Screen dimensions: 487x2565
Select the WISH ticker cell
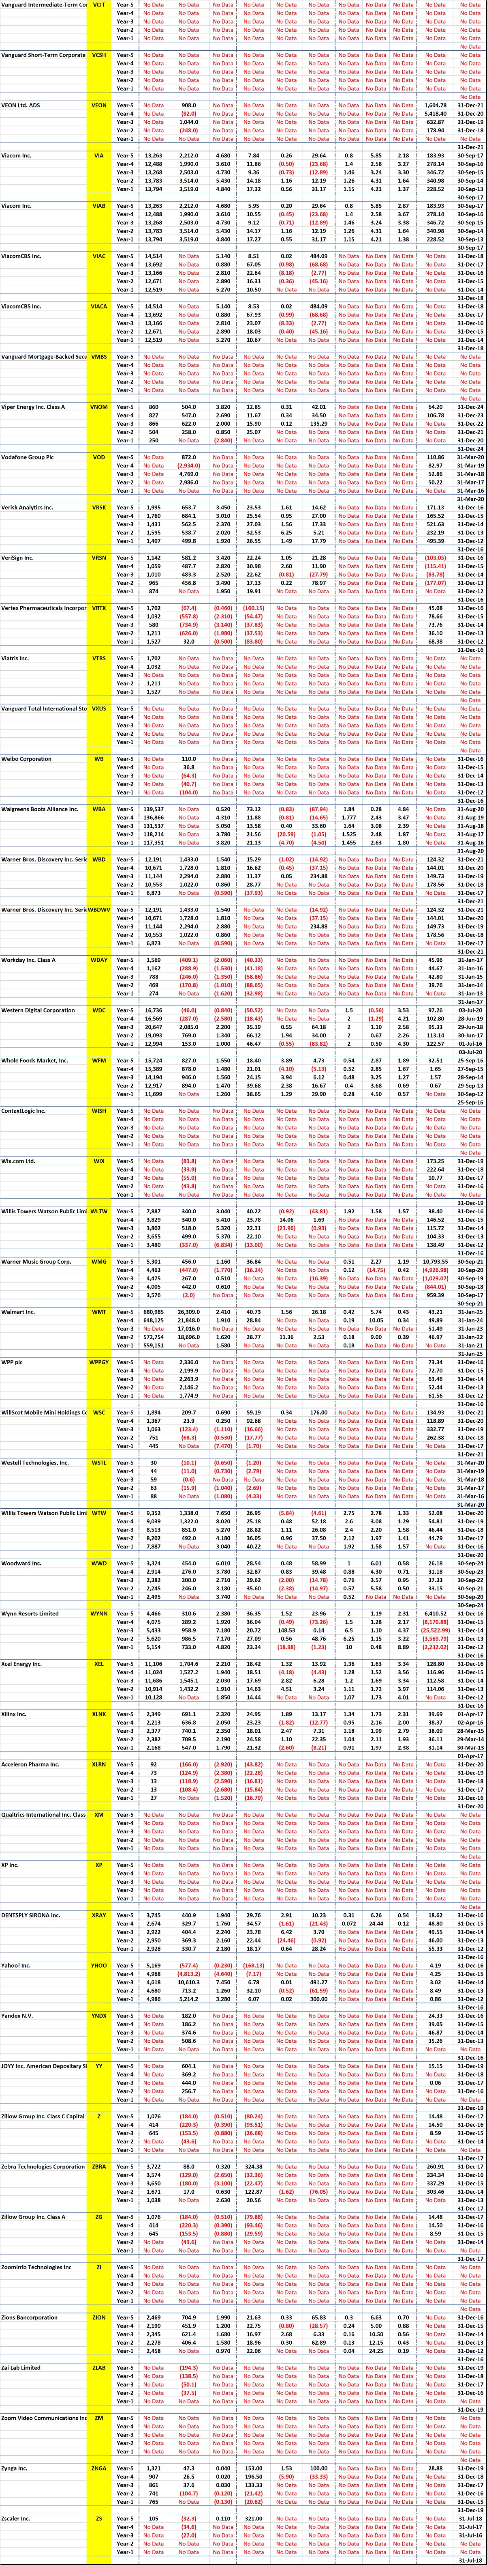(99, 1110)
